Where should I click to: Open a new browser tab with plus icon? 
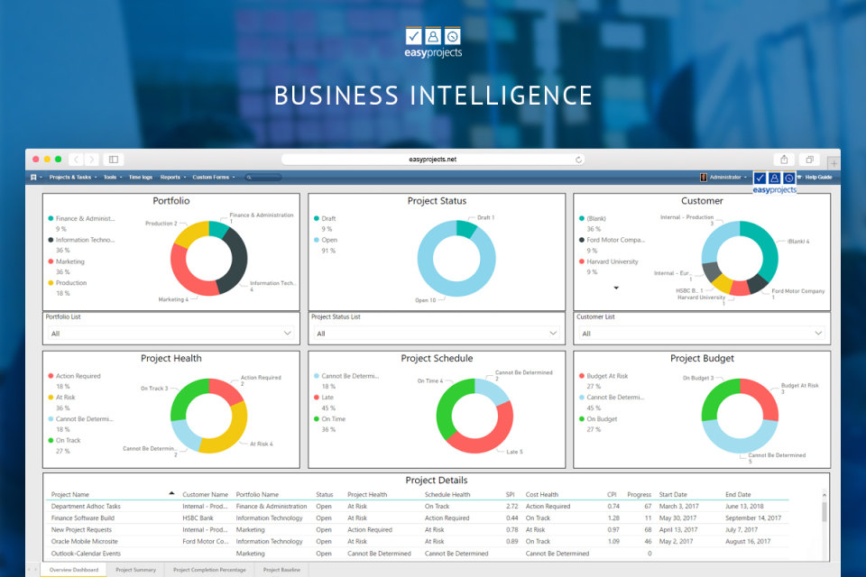(x=834, y=163)
